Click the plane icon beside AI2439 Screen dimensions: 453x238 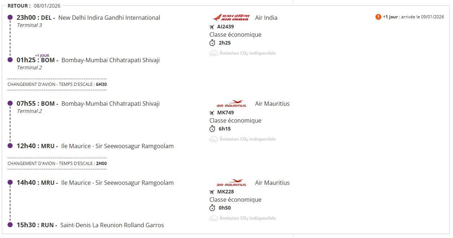tap(212, 27)
